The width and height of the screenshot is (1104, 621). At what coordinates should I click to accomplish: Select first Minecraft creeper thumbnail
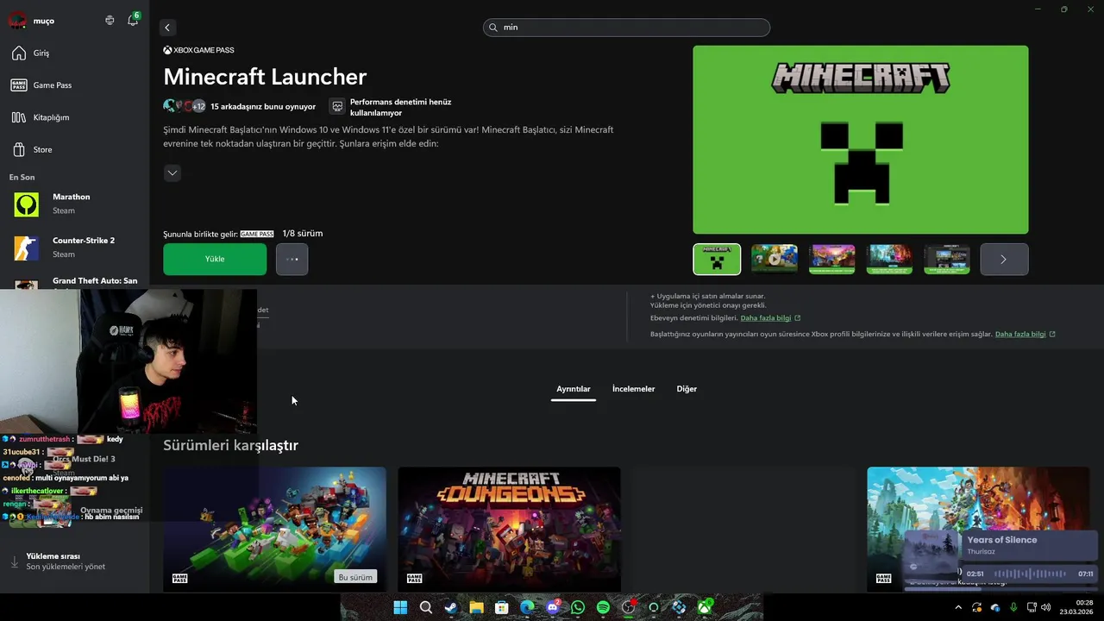717,259
